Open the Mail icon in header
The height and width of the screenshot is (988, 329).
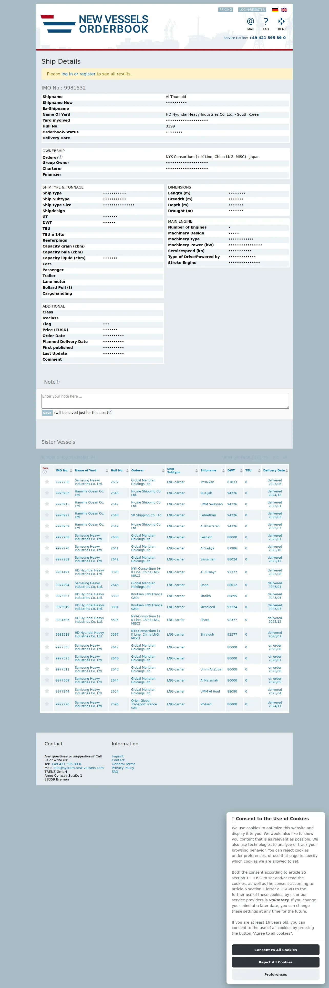click(x=250, y=22)
